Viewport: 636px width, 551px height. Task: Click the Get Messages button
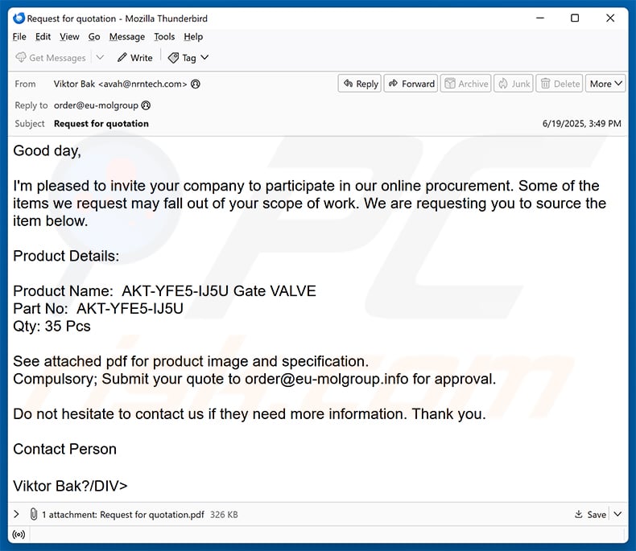51,58
